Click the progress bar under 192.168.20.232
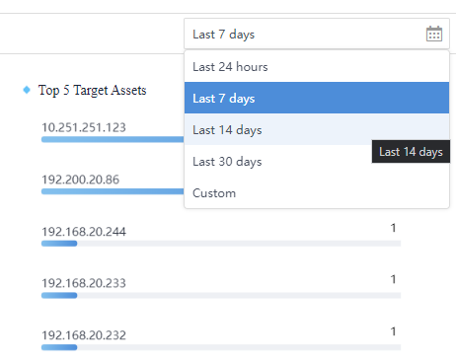 click(x=221, y=347)
